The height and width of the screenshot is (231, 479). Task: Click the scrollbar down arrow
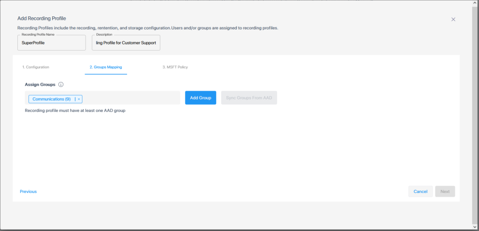pyautogui.click(x=475, y=227)
